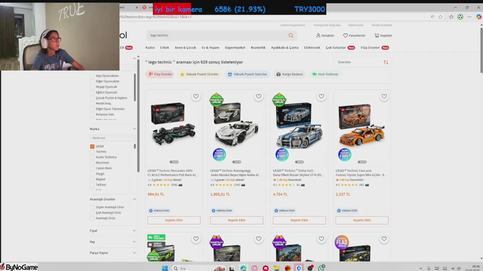The width and height of the screenshot is (483, 271).
Task: Check the Yapı Oyuncakları category checkbox
Action: pyautogui.click(x=92, y=76)
